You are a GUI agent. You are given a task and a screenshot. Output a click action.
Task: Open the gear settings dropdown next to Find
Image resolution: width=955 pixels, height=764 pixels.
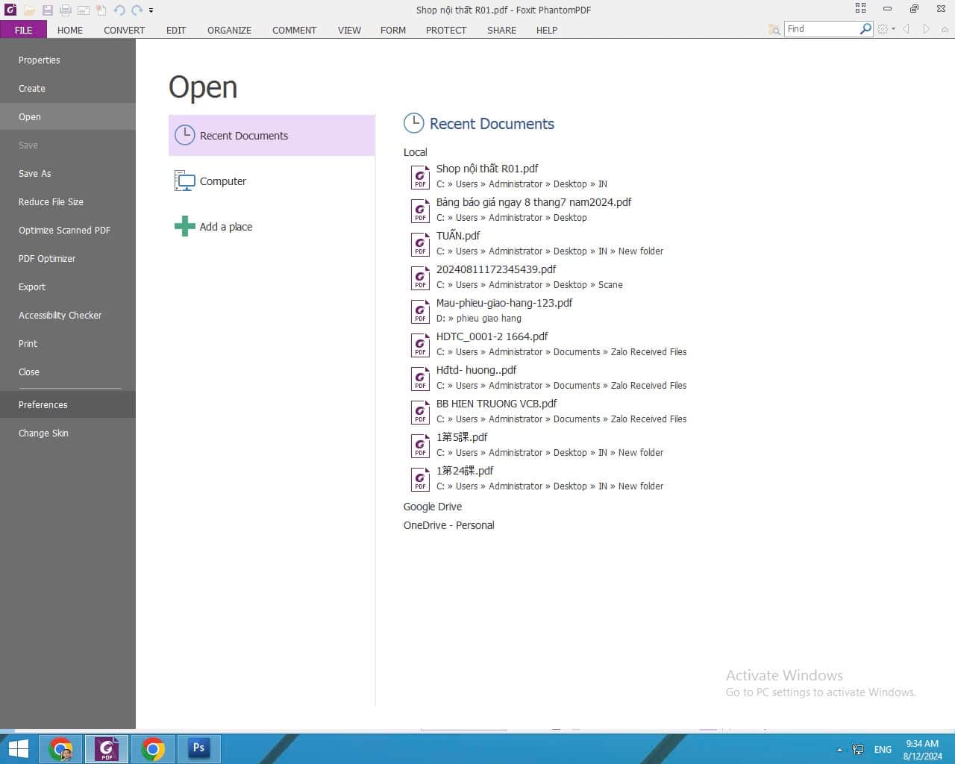tap(886, 29)
